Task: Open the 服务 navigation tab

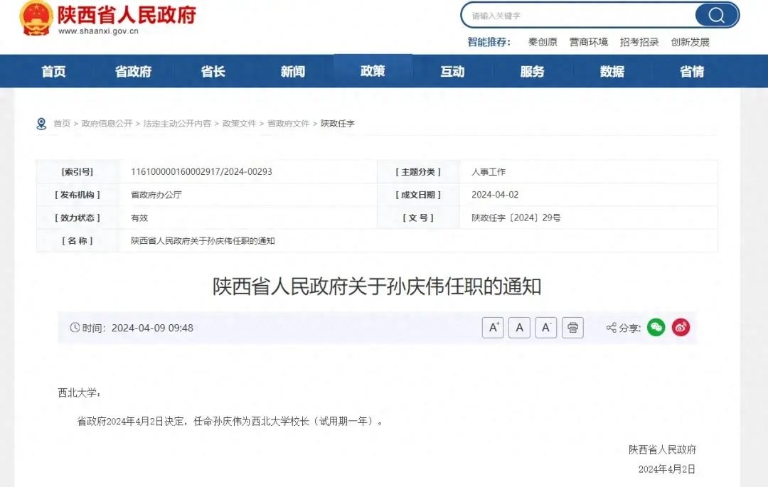Action: tap(532, 72)
